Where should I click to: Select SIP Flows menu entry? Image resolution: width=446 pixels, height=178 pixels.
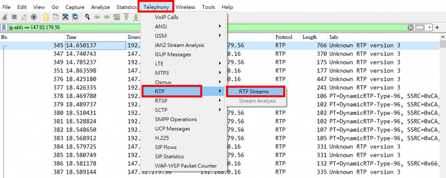184,147
